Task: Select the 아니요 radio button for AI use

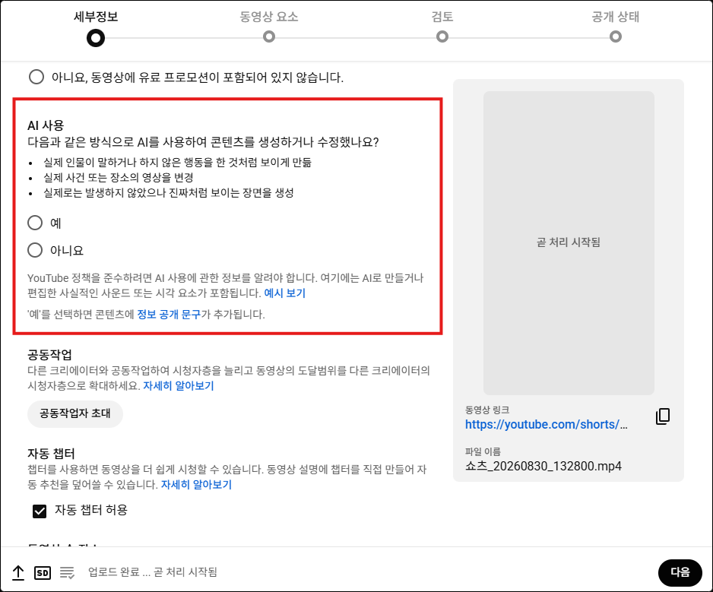Action: coord(35,250)
